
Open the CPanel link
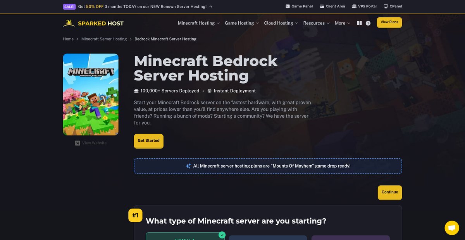pyautogui.click(x=393, y=6)
